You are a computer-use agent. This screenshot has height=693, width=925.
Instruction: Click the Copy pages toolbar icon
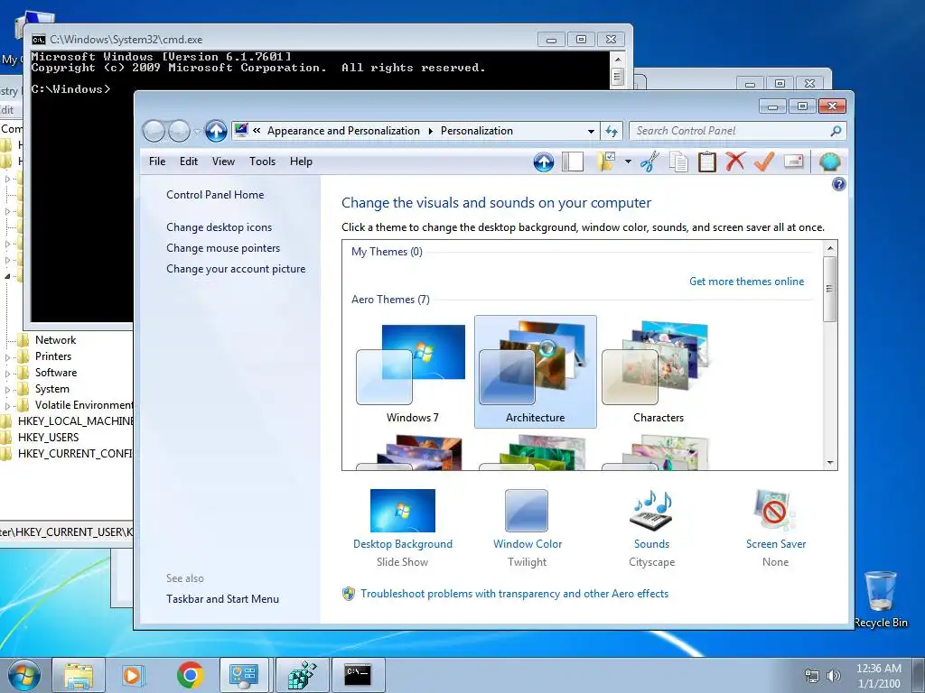pyautogui.click(x=678, y=162)
